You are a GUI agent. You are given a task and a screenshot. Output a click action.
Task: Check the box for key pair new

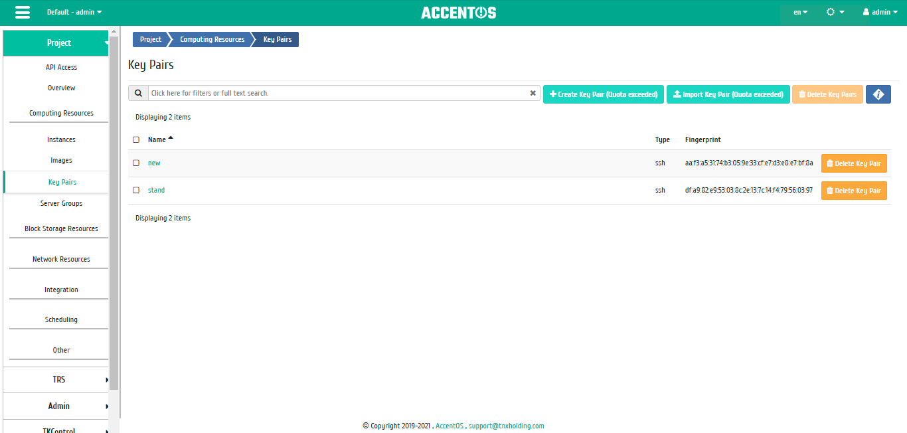coord(136,163)
